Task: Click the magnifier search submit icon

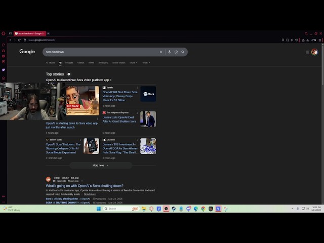Action: point(183,52)
